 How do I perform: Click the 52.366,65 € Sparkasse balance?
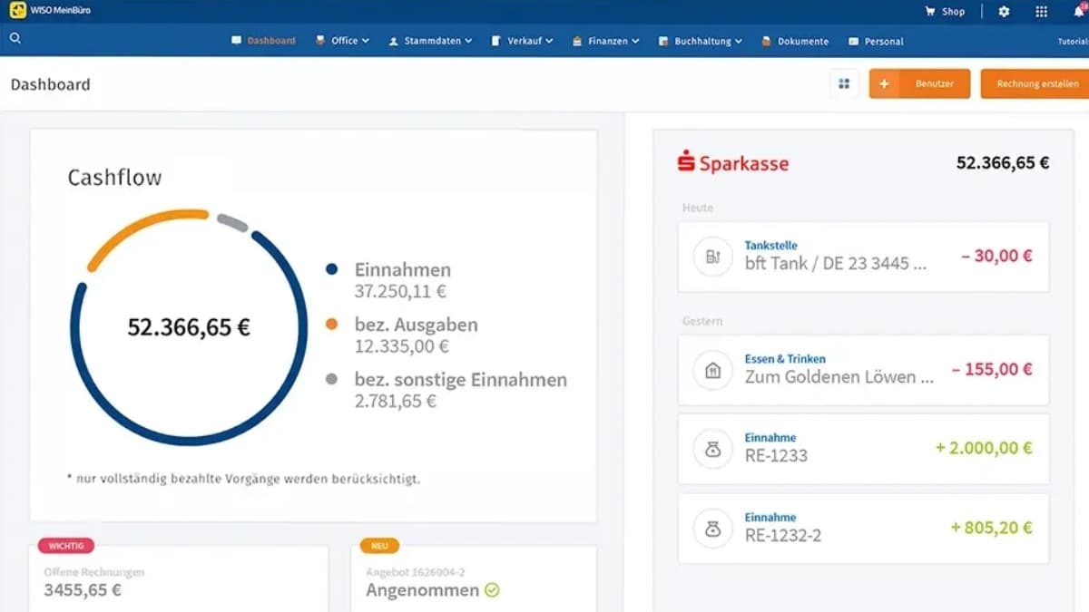(1003, 163)
